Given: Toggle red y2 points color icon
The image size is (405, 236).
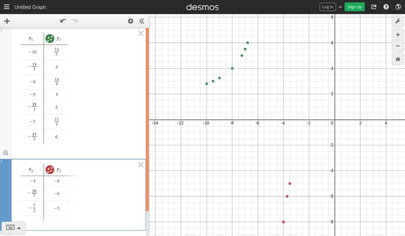Looking at the screenshot, I should point(50,170).
